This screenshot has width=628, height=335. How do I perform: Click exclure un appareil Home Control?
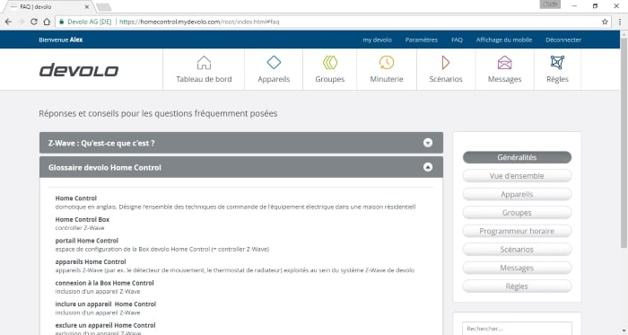pos(105,325)
